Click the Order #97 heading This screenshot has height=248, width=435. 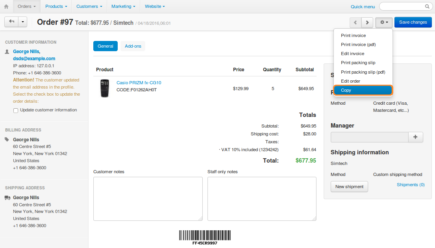pos(55,22)
